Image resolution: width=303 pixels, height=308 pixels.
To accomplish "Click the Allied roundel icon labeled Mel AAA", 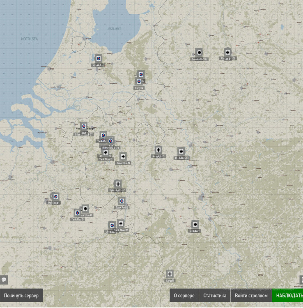I will [x=56, y=197].
